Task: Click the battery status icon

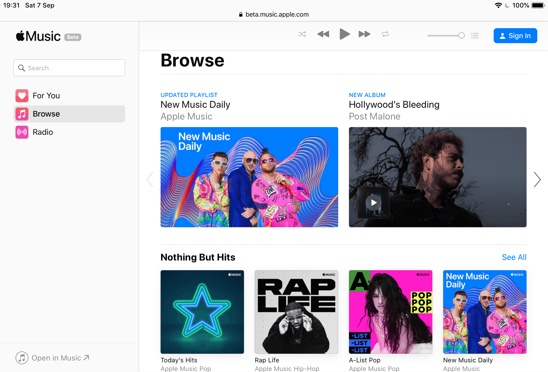Action: [x=538, y=5]
